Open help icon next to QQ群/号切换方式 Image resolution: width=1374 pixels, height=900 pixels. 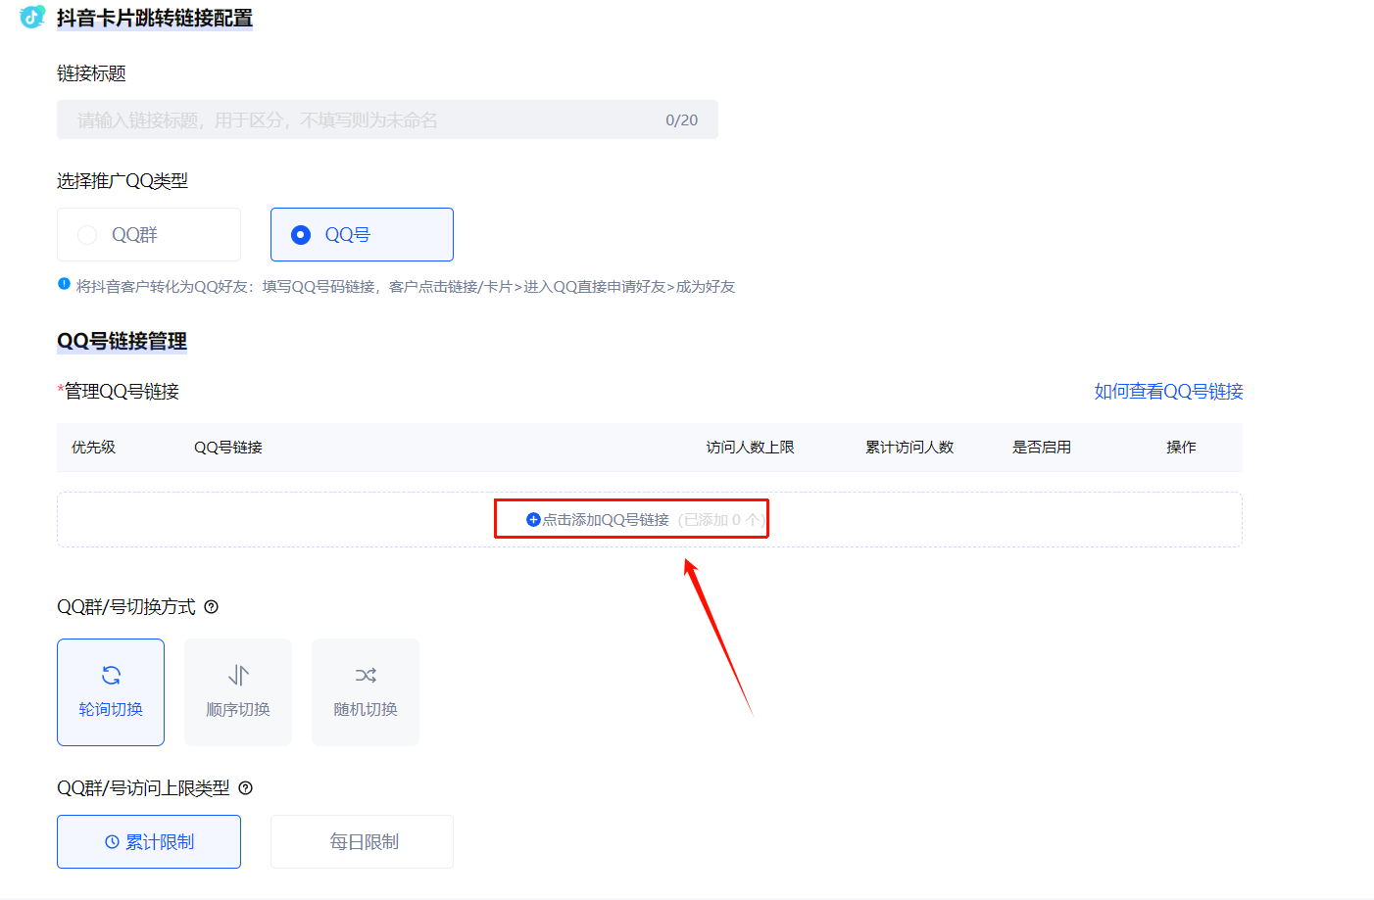pos(211,607)
